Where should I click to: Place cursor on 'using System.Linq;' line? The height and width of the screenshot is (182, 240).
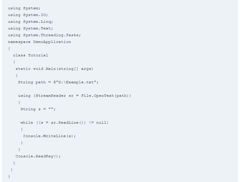30,22
